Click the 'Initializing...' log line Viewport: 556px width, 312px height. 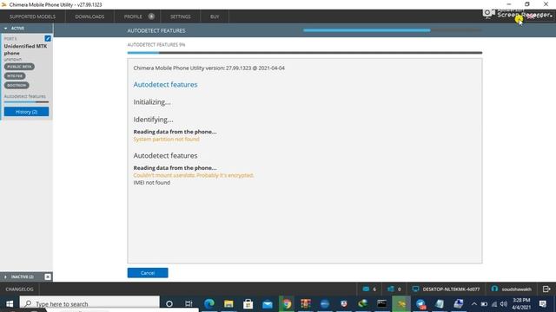152,102
